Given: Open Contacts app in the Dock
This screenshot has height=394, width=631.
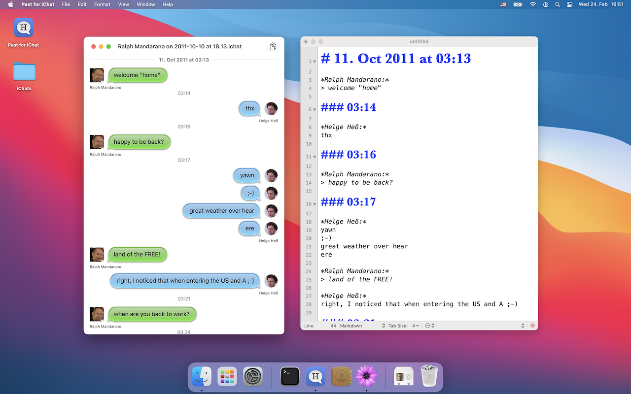Looking at the screenshot, I should (x=341, y=377).
